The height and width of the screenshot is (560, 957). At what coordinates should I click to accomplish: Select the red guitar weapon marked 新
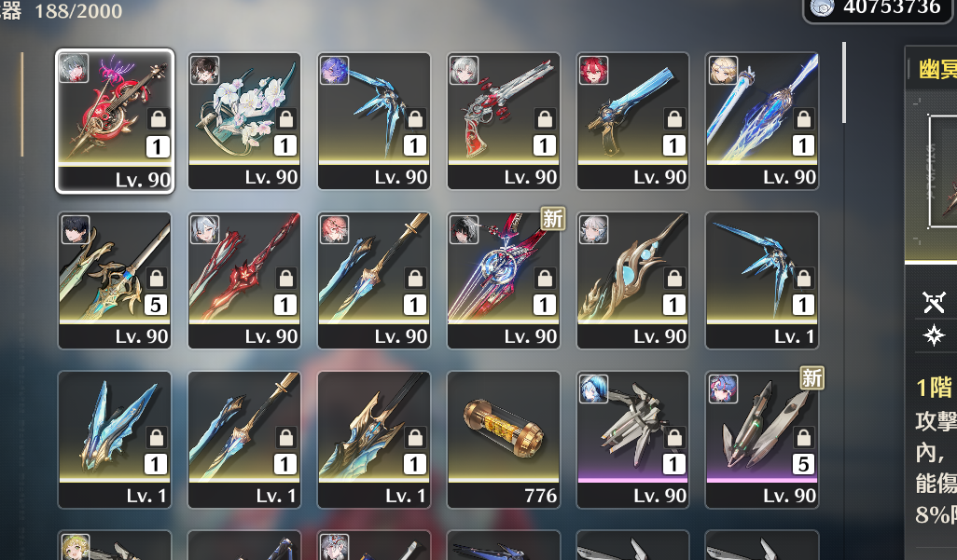504,280
